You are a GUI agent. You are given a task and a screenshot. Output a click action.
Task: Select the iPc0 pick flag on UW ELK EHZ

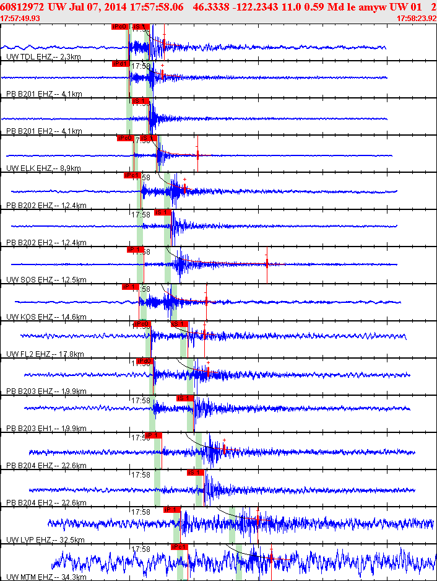tap(125, 138)
